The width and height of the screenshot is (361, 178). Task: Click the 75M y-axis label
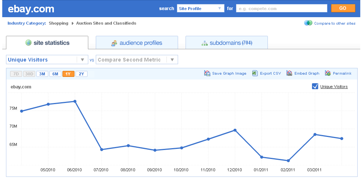13,109
